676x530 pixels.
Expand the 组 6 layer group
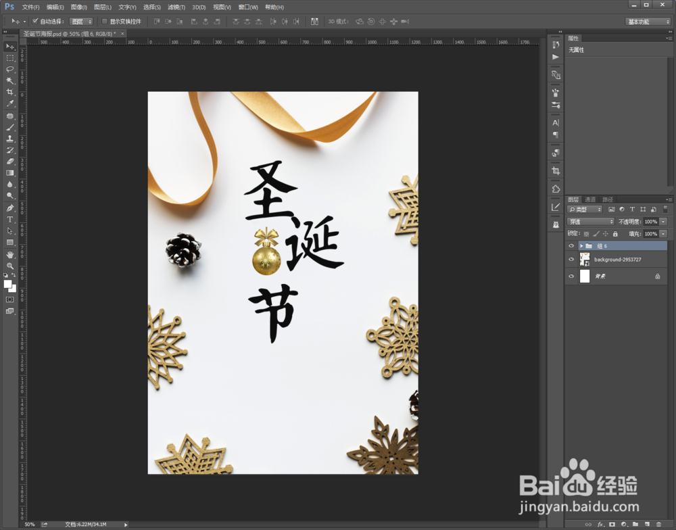click(x=582, y=246)
